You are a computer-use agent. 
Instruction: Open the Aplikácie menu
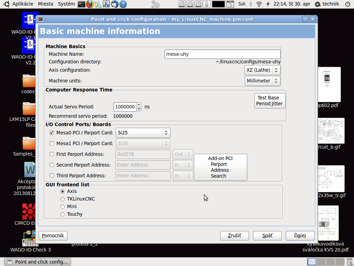pos(22,4)
